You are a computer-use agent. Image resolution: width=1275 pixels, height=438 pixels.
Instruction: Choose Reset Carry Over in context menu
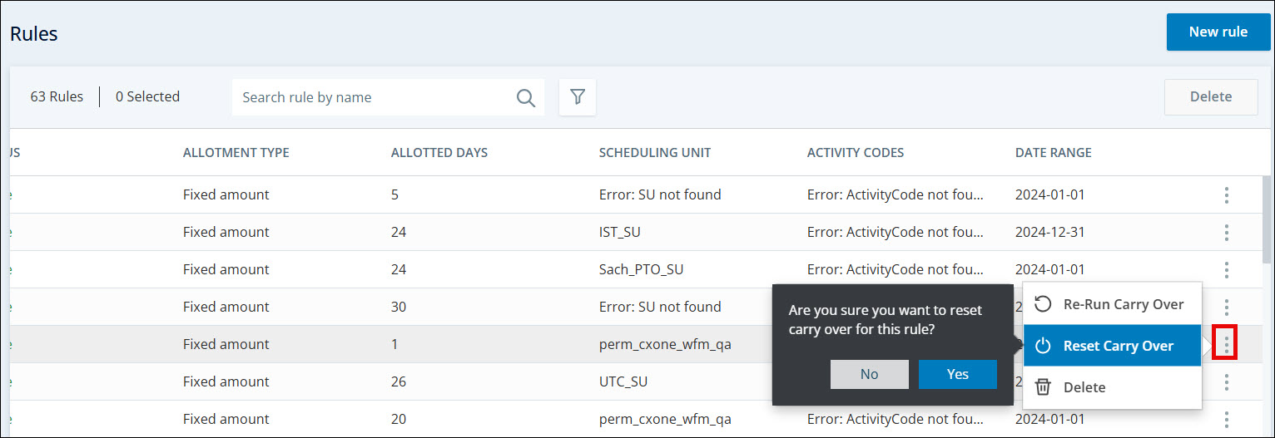tap(1112, 346)
